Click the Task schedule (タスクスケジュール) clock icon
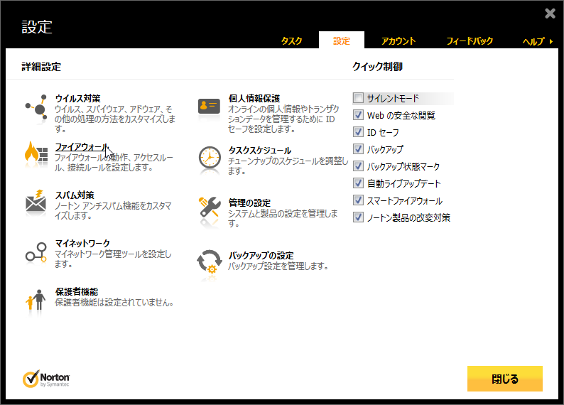 coord(210,158)
